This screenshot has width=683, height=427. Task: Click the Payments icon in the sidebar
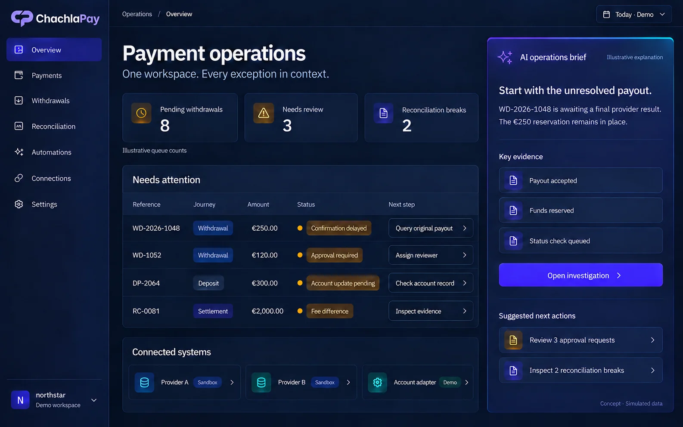[19, 75]
